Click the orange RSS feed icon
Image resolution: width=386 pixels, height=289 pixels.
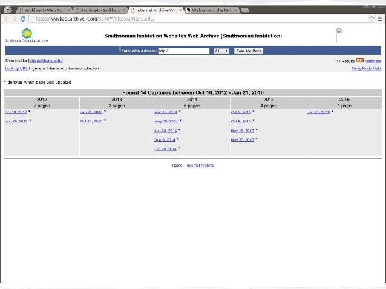coord(359,60)
